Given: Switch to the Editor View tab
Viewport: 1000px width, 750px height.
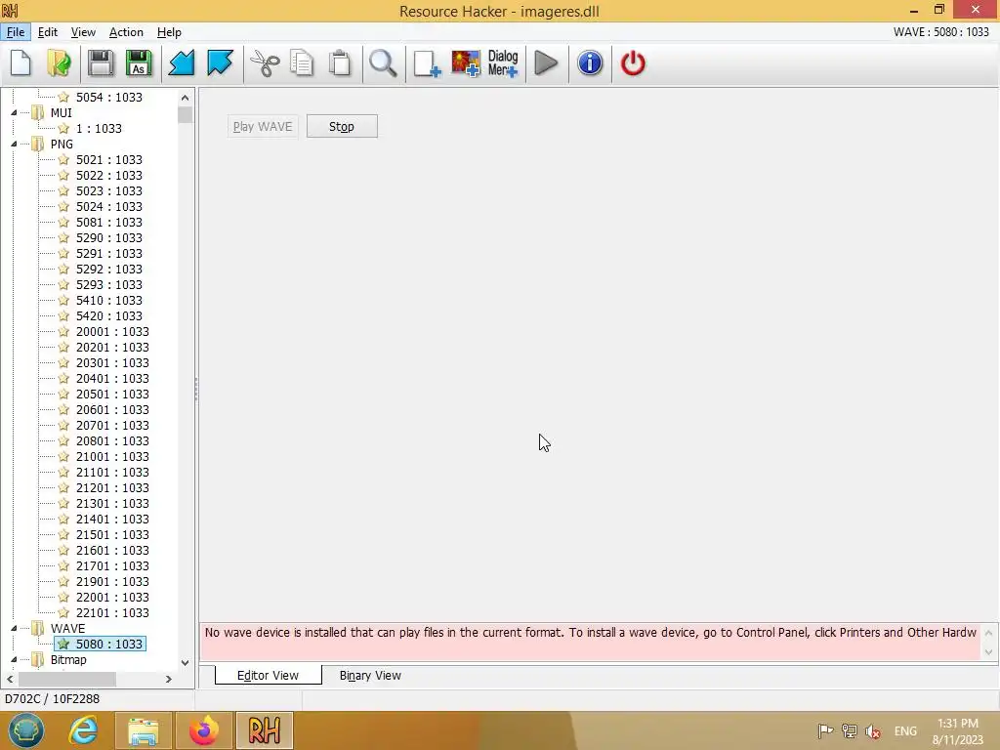Looking at the screenshot, I should coord(268,676).
